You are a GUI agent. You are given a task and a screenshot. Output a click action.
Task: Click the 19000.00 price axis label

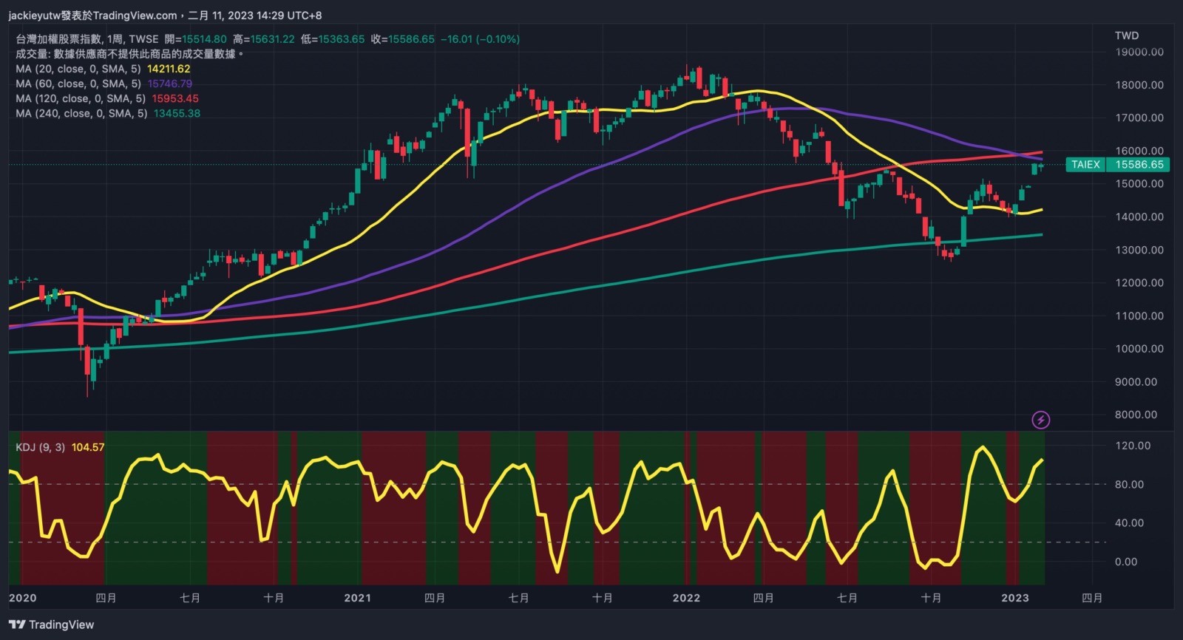1139,52
